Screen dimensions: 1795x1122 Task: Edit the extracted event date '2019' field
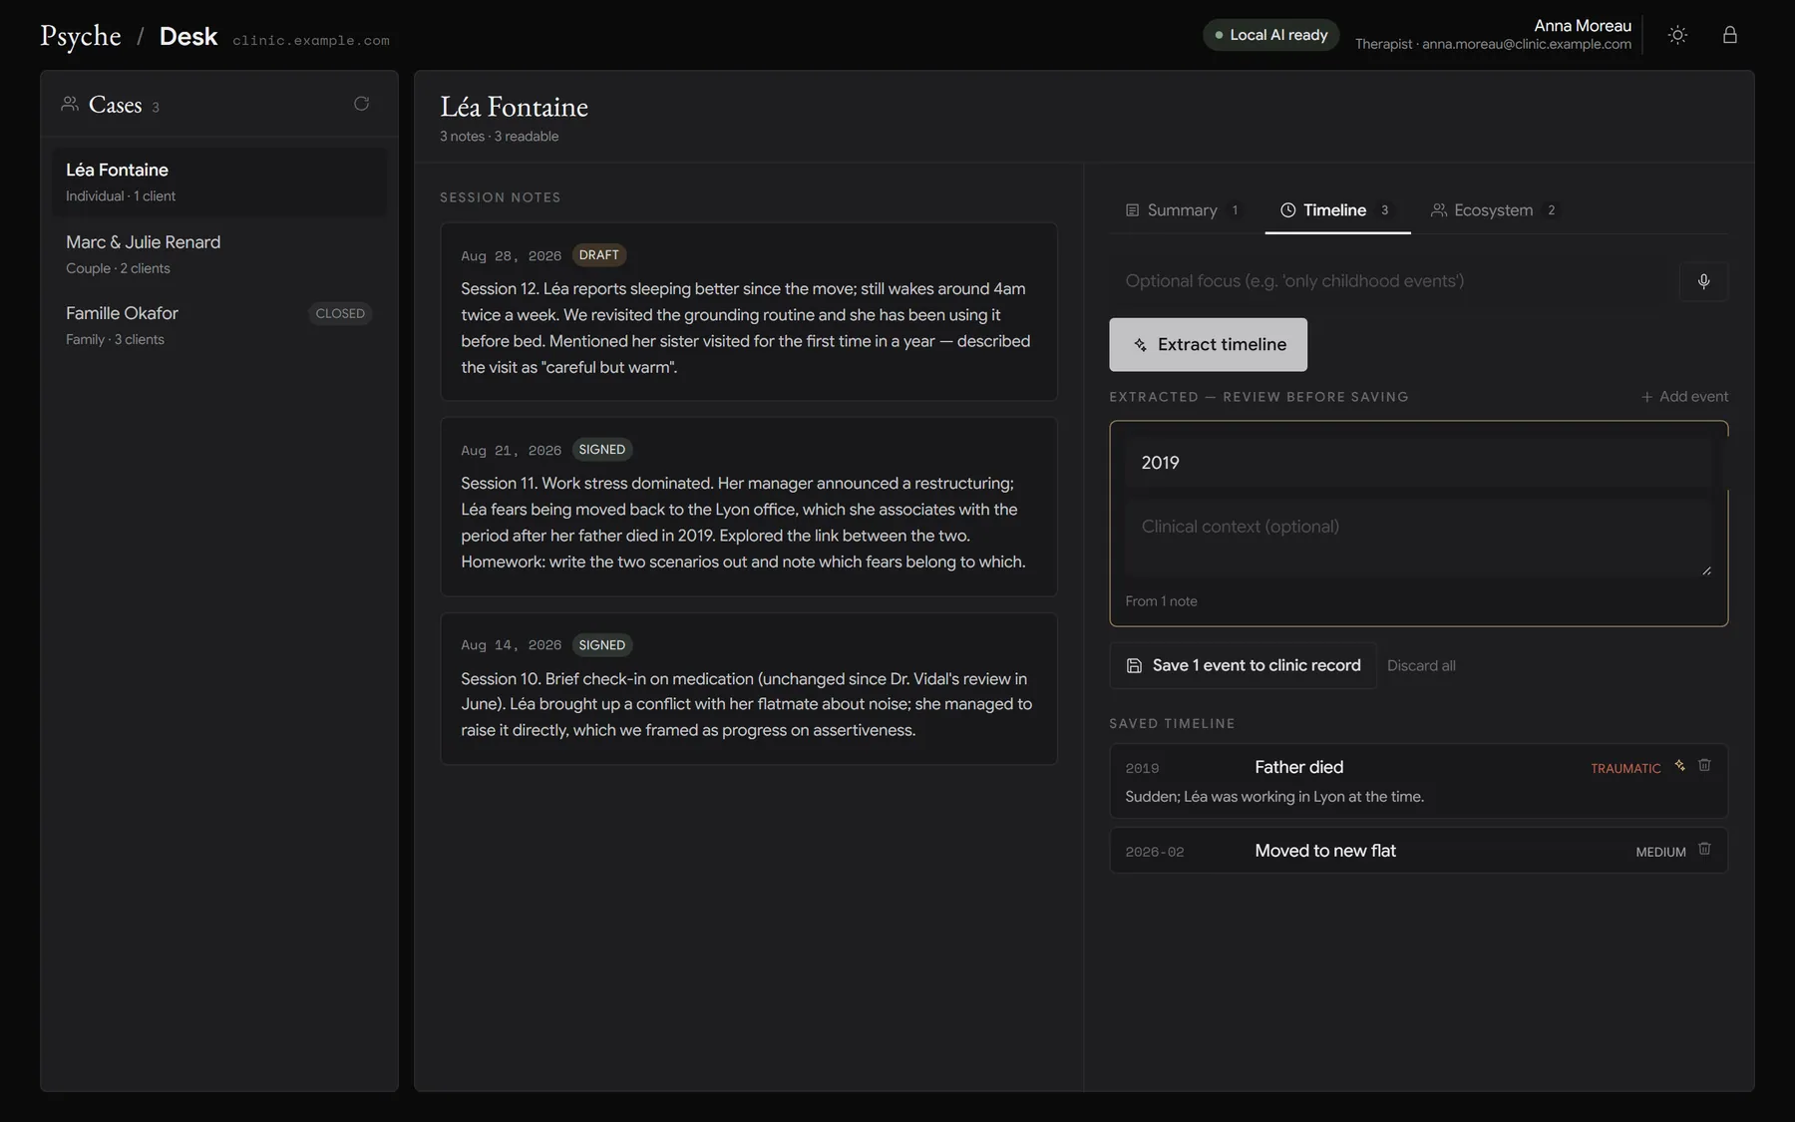(1418, 463)
